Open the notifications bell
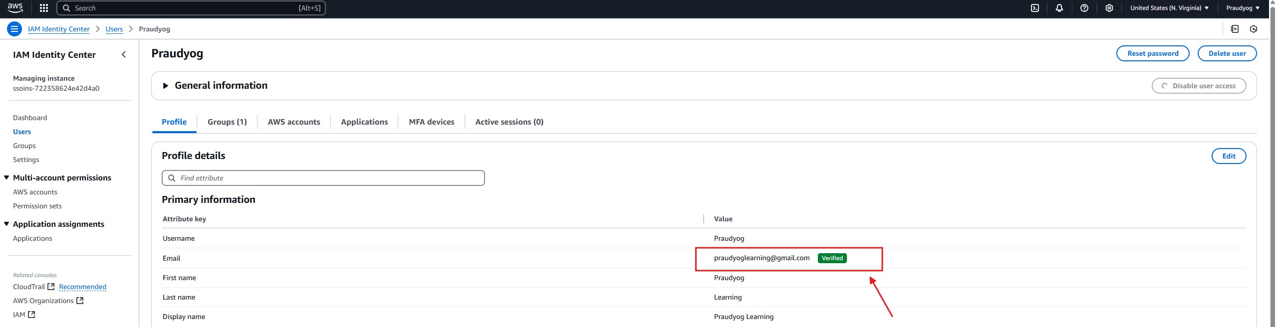 1059,8
